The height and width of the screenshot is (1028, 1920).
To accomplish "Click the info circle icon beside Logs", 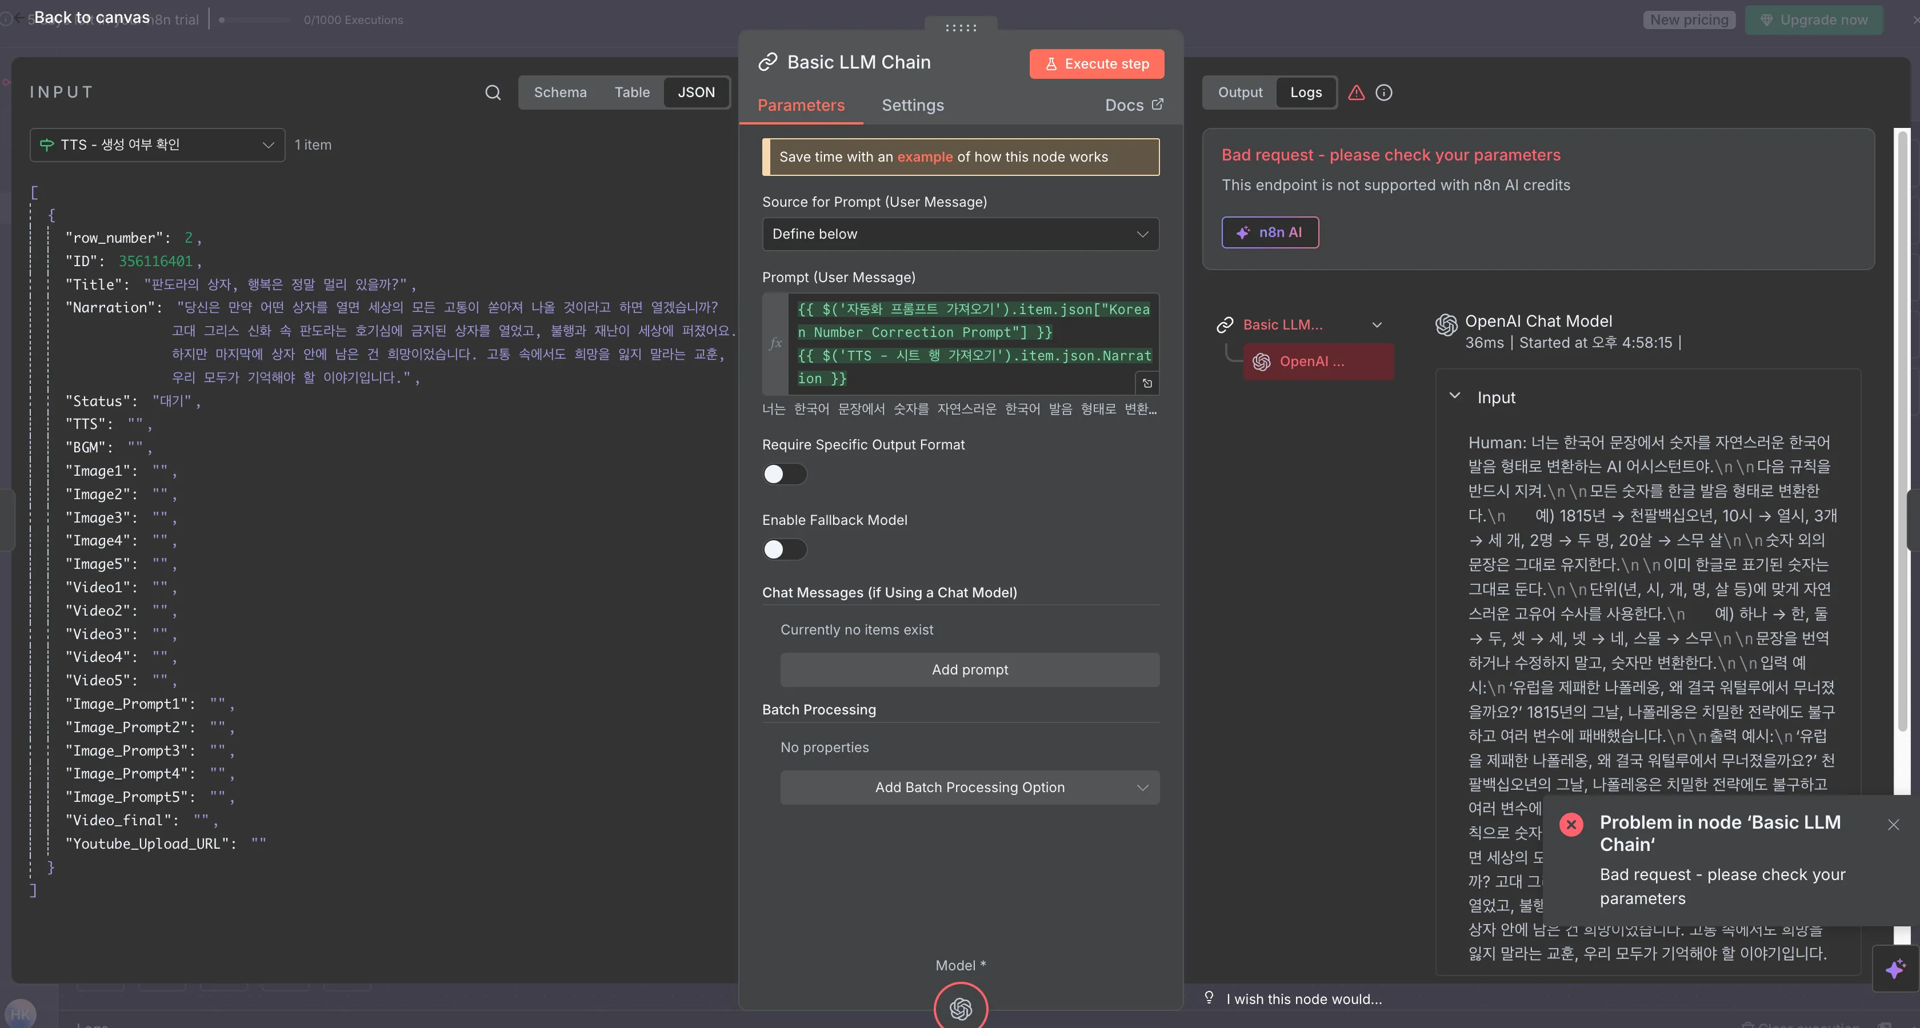I will click(x=1384, y=93).
